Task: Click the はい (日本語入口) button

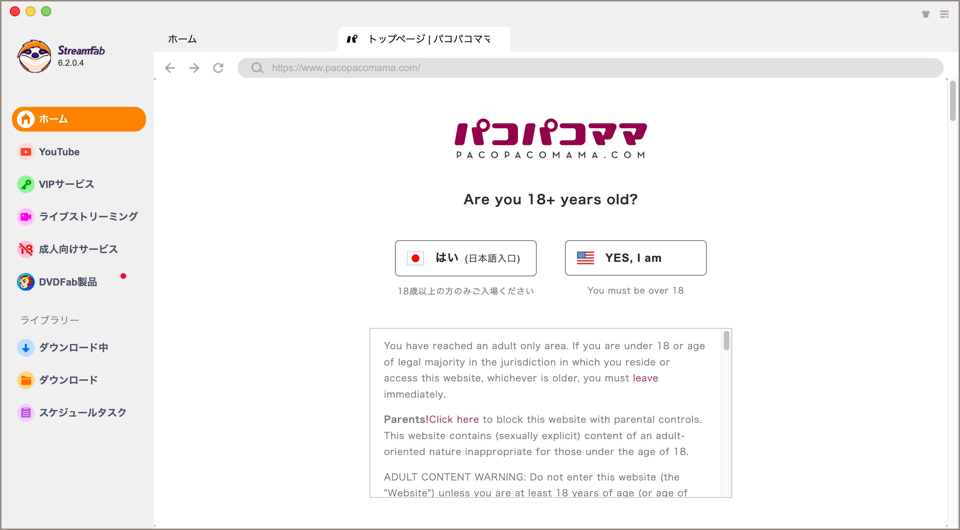Action: pyautogui.click(x=465, y=258)
